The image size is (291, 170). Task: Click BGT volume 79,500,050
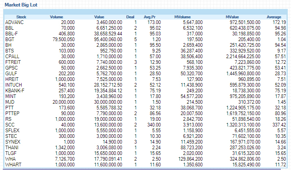click(63, 39)
